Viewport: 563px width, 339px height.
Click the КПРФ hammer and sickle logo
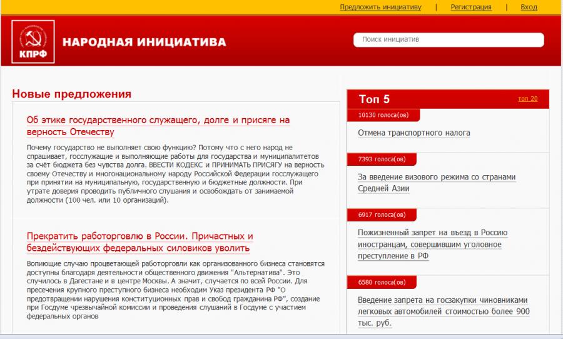coord(33,42)
